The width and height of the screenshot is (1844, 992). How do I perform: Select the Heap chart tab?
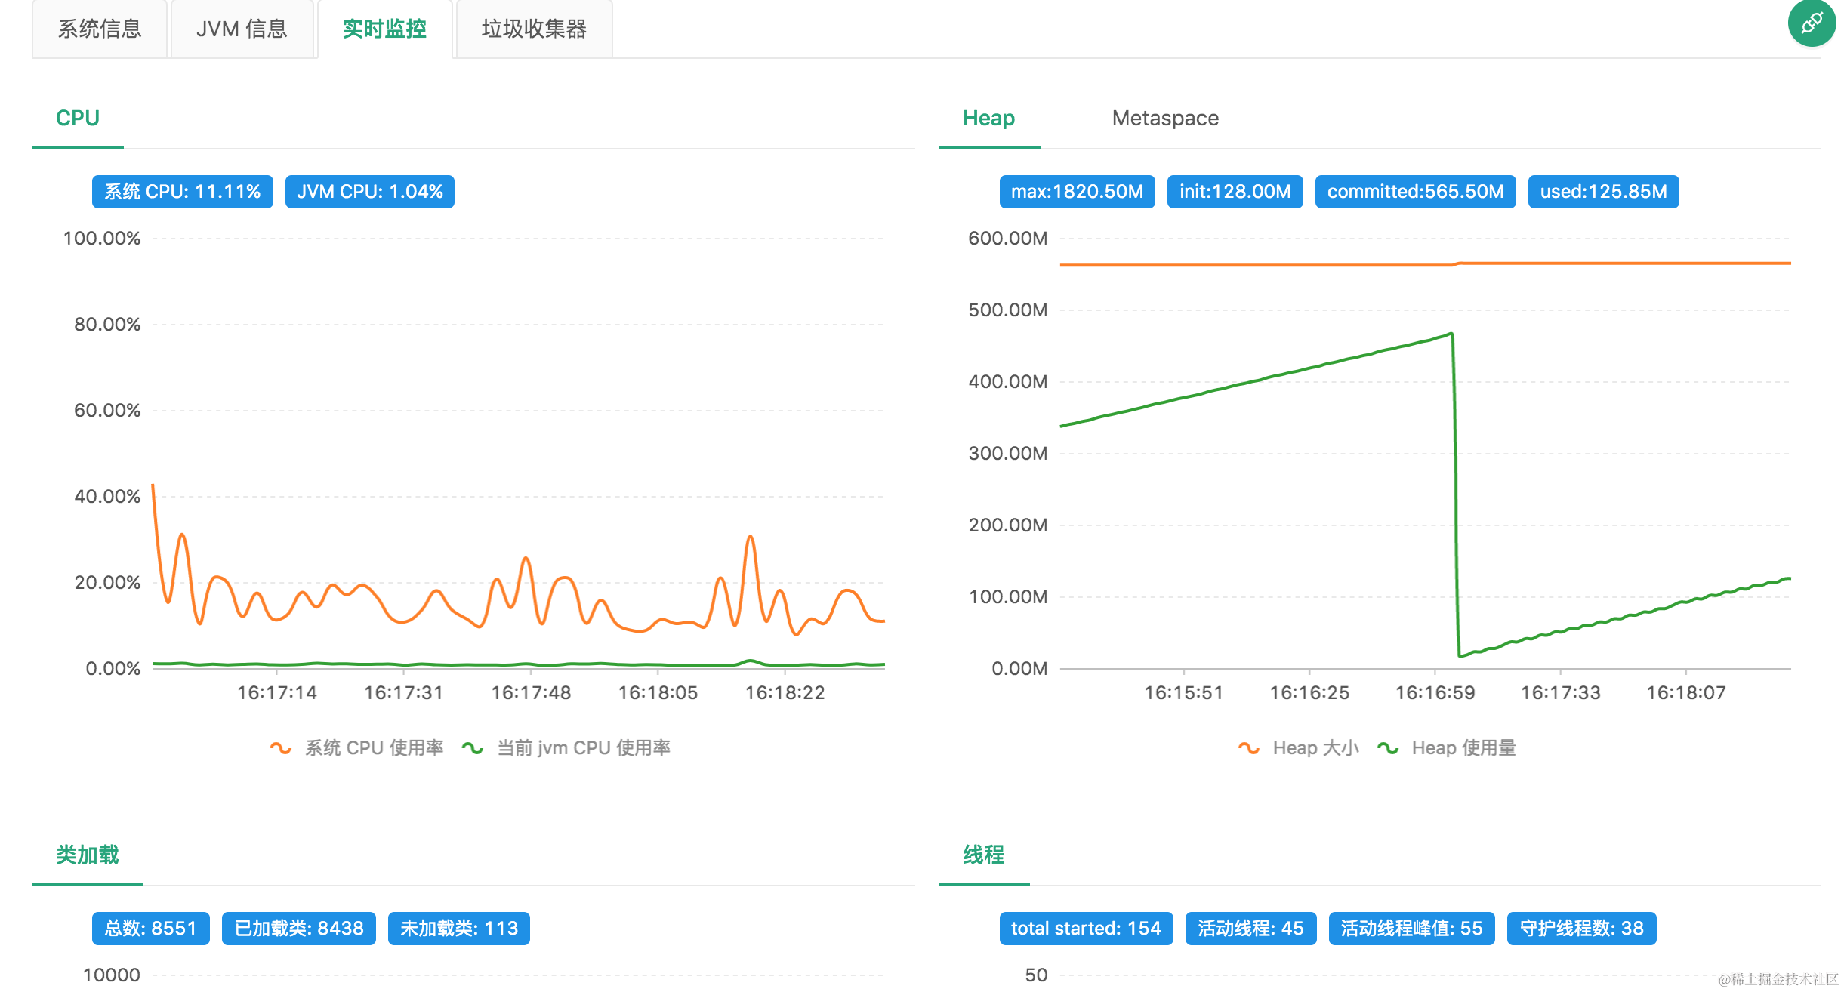coord(988,118)
